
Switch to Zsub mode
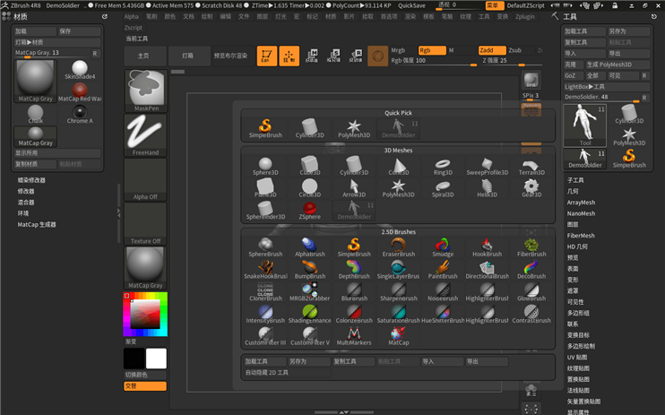coord(514,50)
